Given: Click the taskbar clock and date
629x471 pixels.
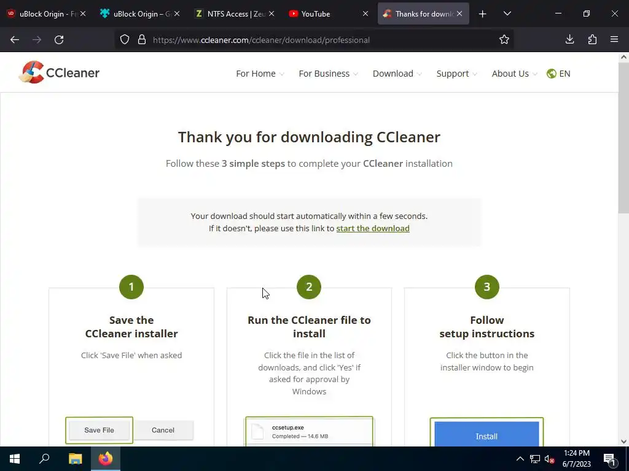Looking at the screenshot, I should (576, 459).
